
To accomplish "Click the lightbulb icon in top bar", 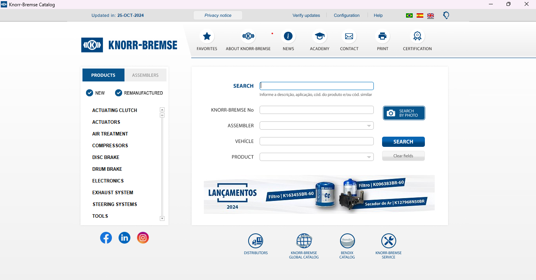I will pos(446,15).
